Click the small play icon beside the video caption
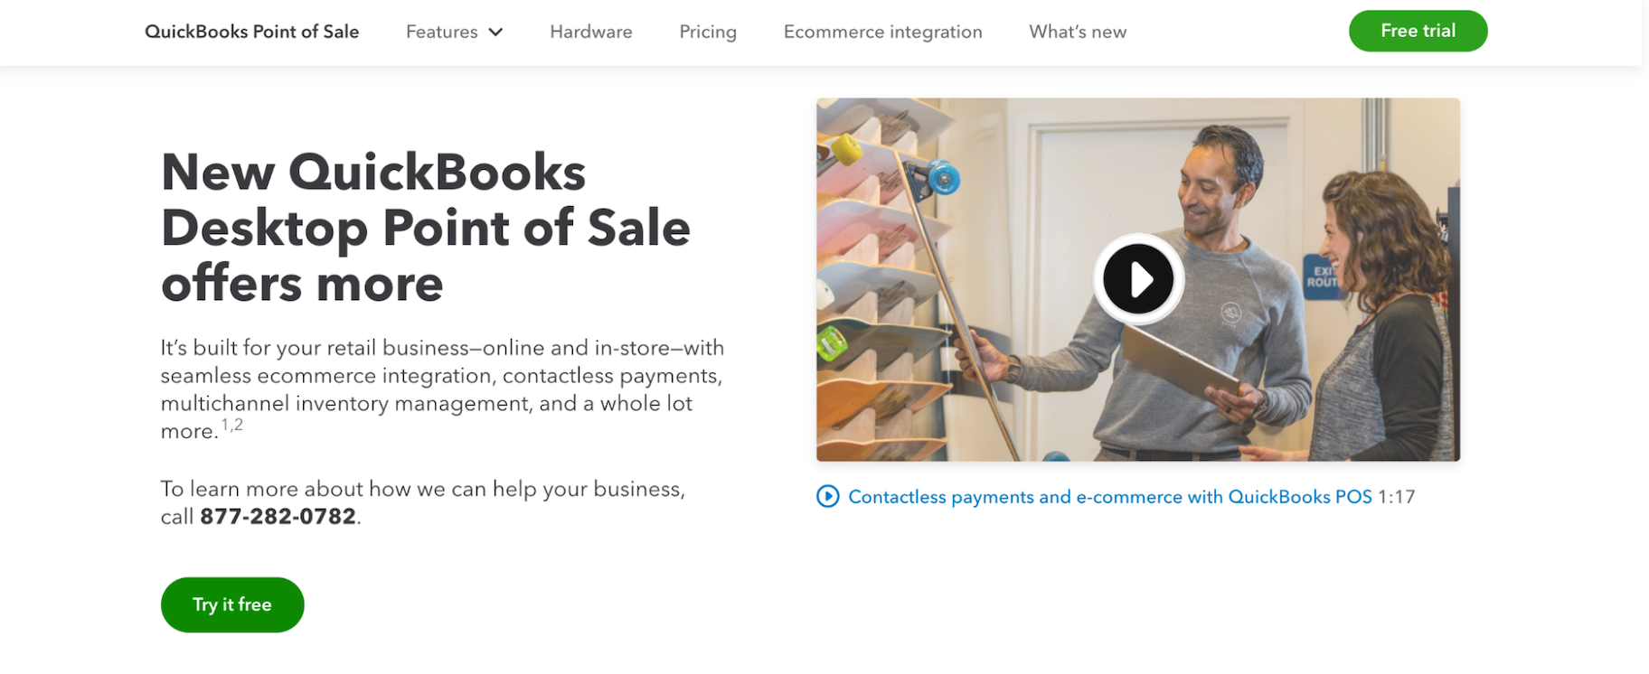 coord(828,496)
